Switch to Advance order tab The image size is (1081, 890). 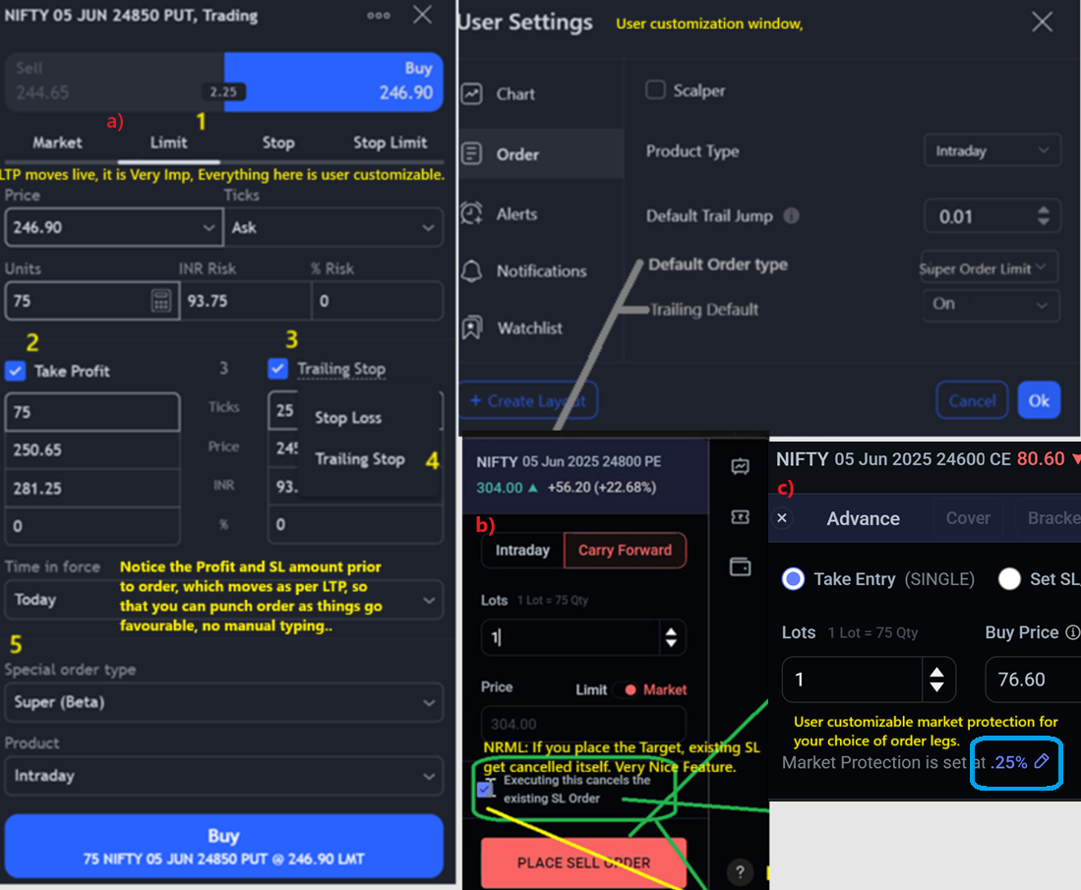click(864, 518)
